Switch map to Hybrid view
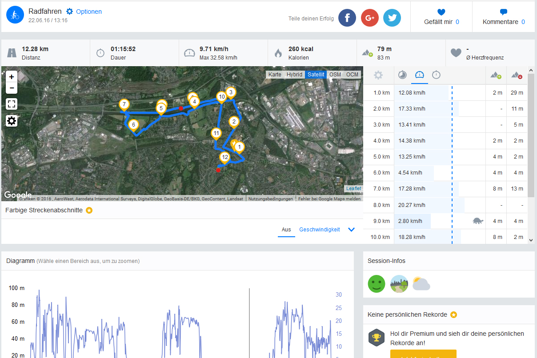Screen dimensions: 537x358 click(x=294, y=75)
